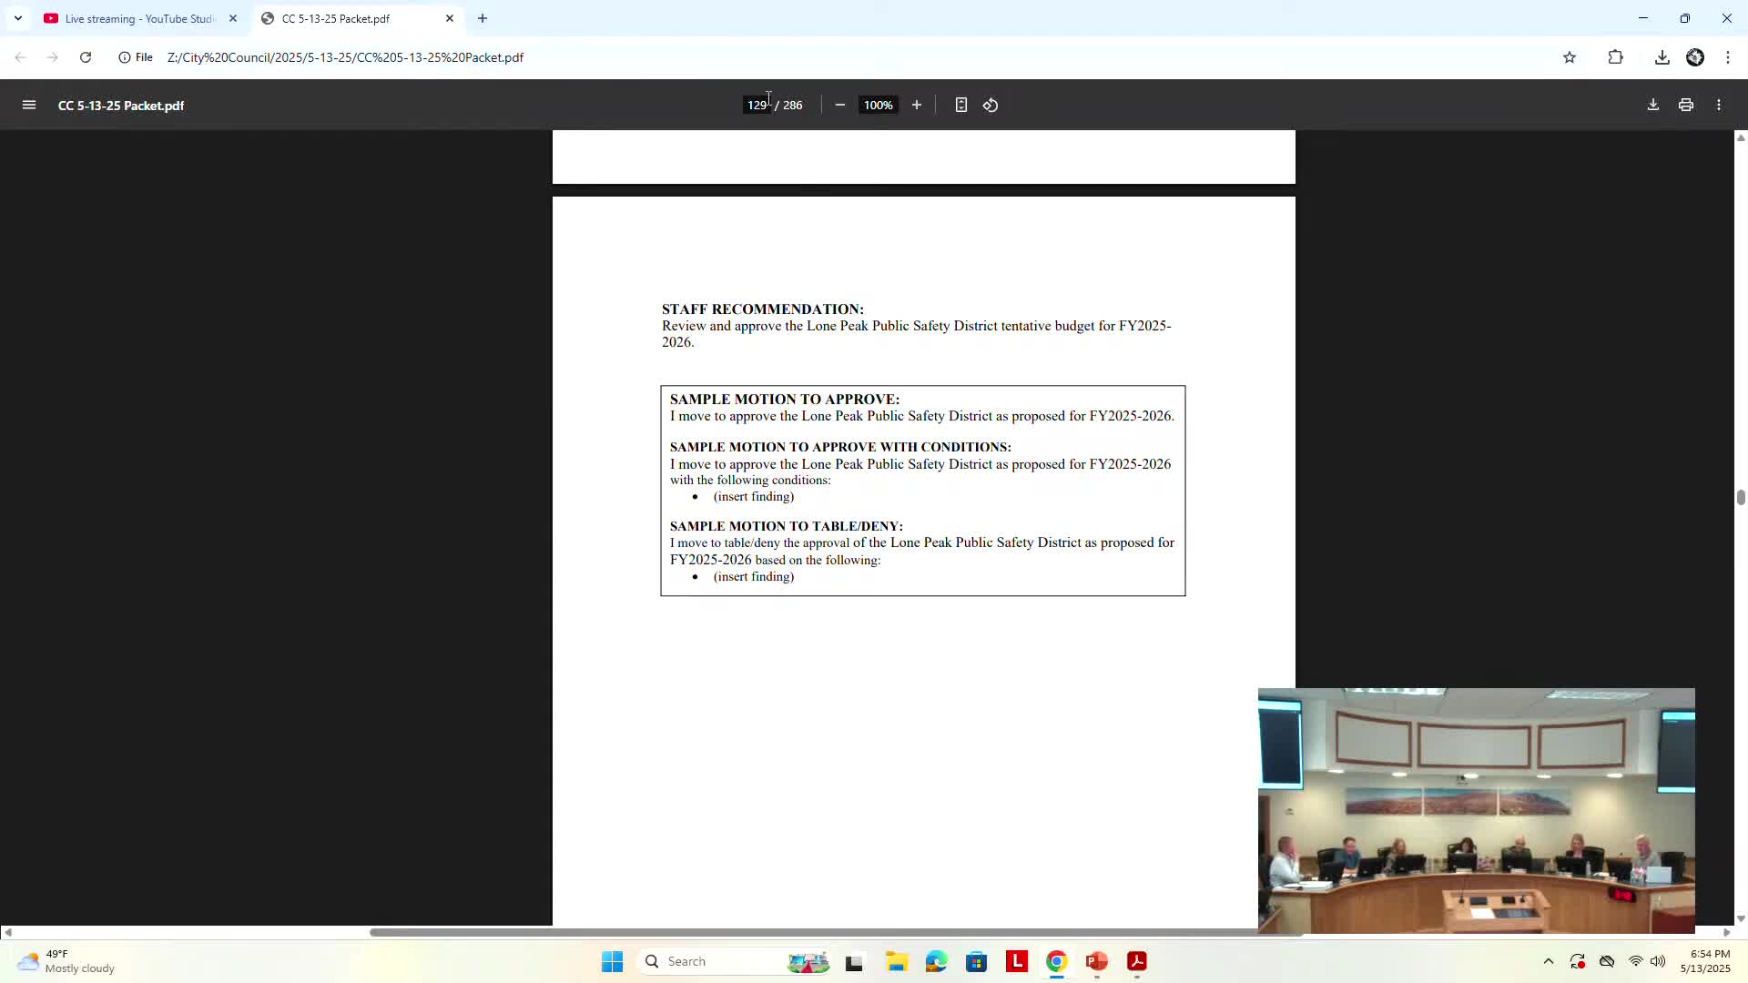Toggle the PDF sidebar menu
The image size is (1748, 983).
pyautogui.click(x=29, y=106)
